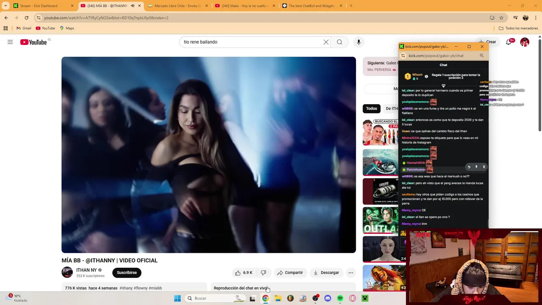Go back in Chrome navigation
Image resolution: width=542 pixels, height=305 pixels.
6,18
